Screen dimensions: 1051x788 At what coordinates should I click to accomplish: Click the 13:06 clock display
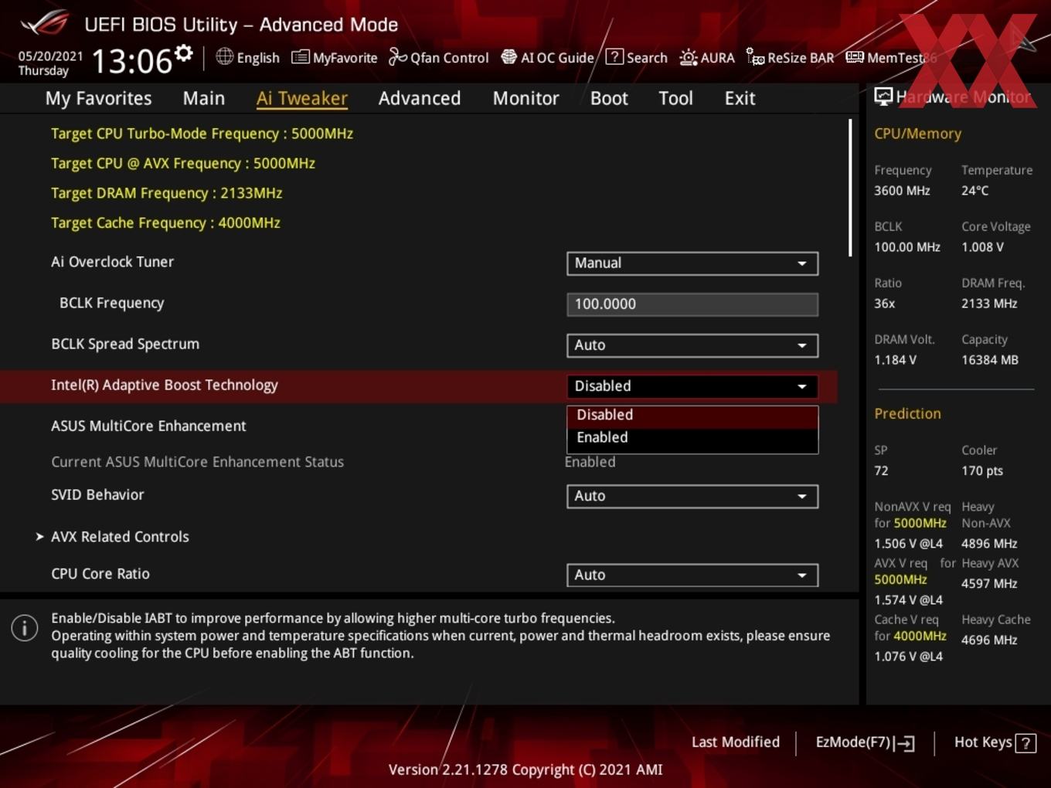coord(132,61)
